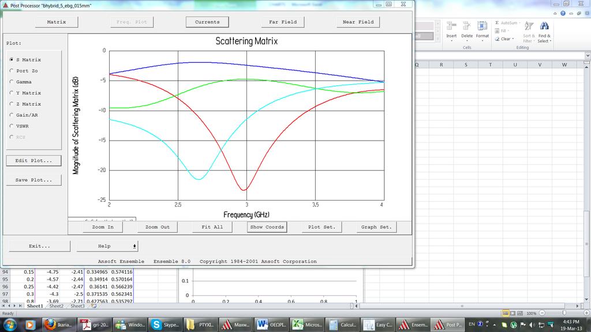Switch to Sheet3 tab in Excel
Screen dimensions: 591x332
pos(77,306)
